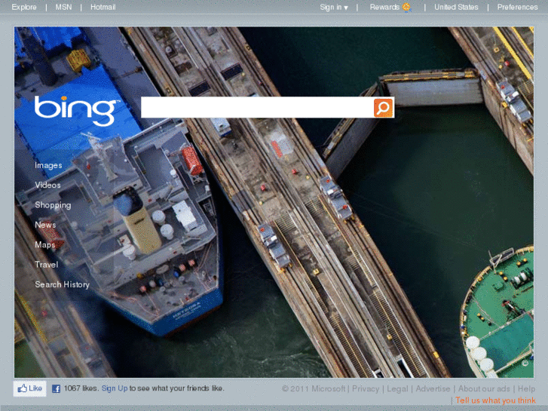
Task: Click the Facebook Like thumbs-up button
Action: coord(29,388)
